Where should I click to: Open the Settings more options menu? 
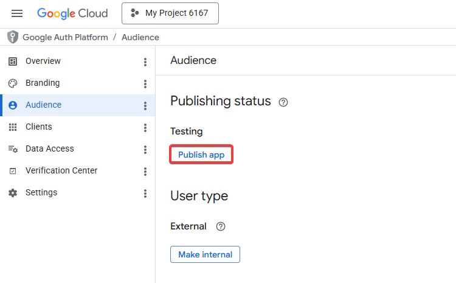pyautogui.click(x=145, y=194)
